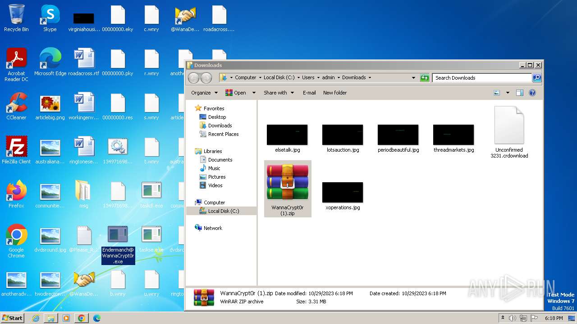The height and width of the screenshot is (324, 577).
Task: Open address bar history dropdown
Action: [x=413, y=78]
